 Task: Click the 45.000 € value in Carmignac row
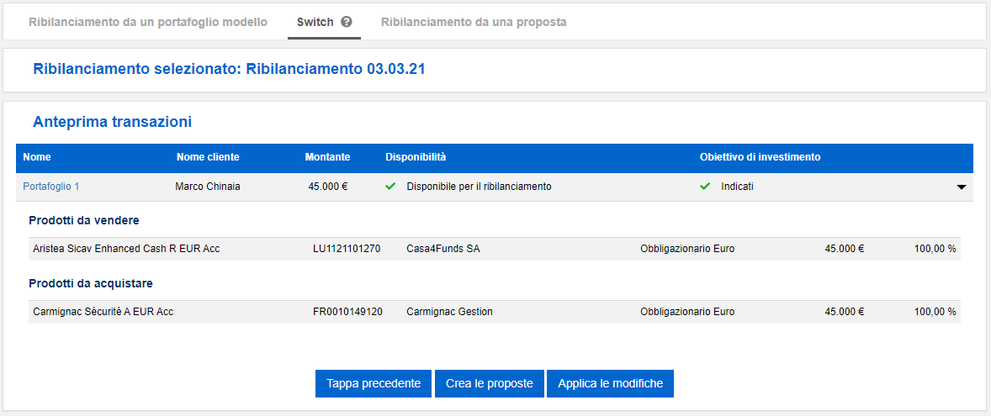point(845,312)
